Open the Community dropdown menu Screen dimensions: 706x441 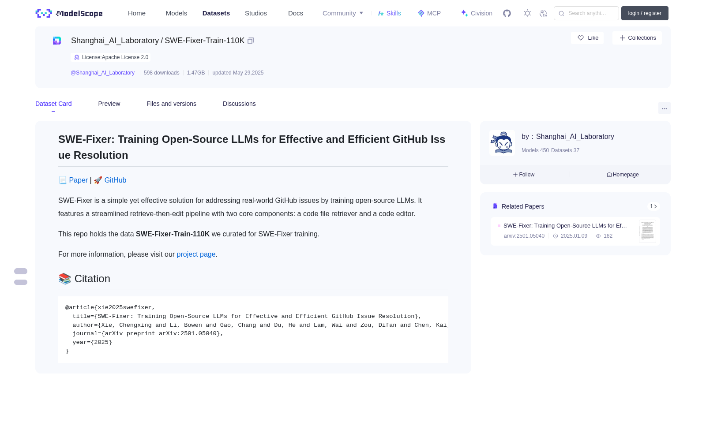pyautogui.click(x=343, y=13)
